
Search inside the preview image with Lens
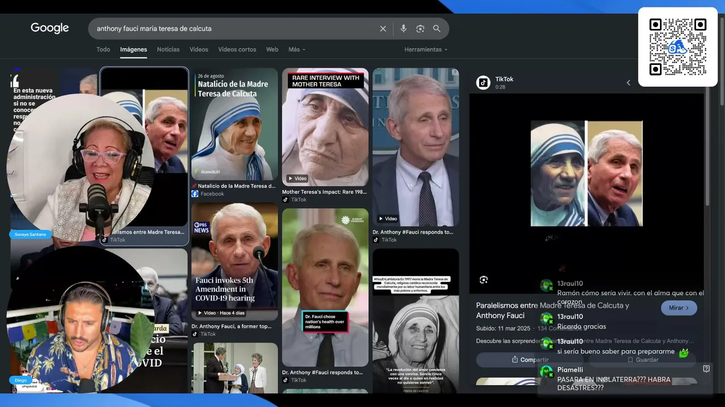pos(484,280)
